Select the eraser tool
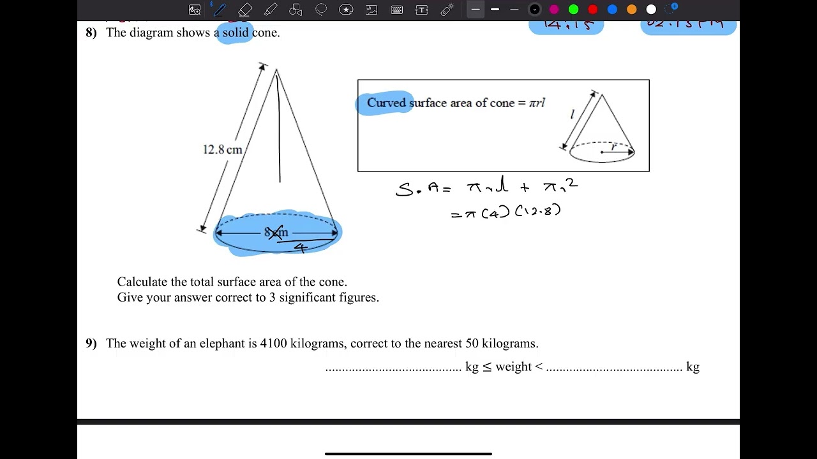Screen dimensions: 817x459 pyautogui.click(x=245, y=10)
